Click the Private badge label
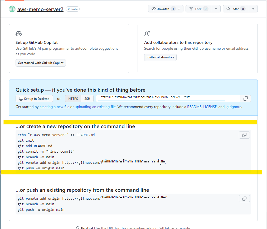 pyautogui.click(x=72, y=9)
